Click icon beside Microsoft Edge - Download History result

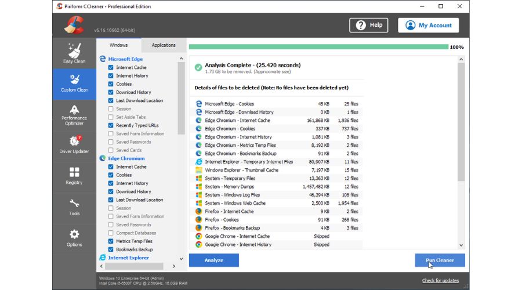(199, 112)
